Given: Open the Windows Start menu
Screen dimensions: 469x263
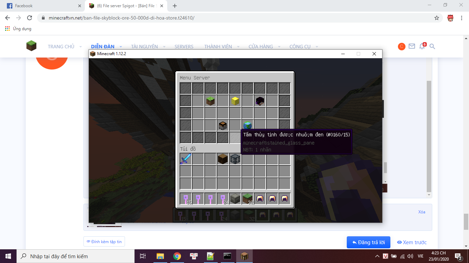Looking at the screenshot, I should click(x=8, y=256).
